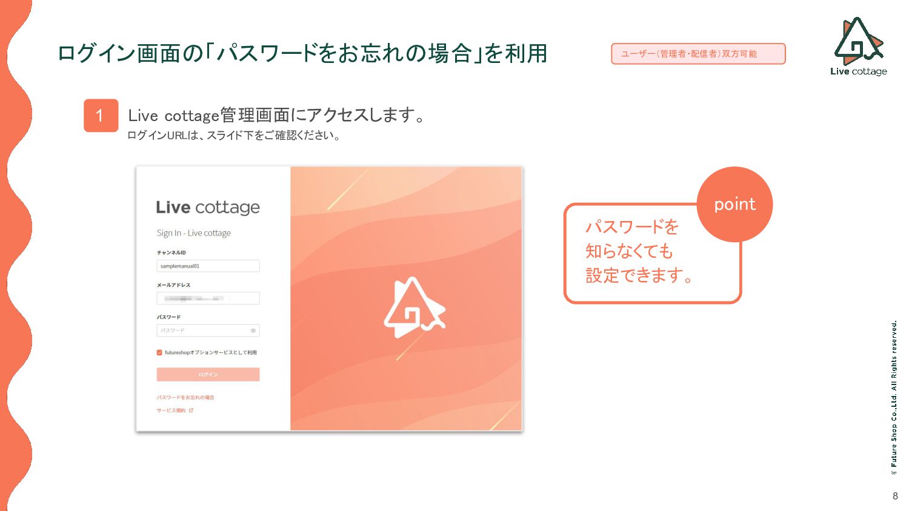This screenshot has height=511, width=909.
Task: Click into the パスワード input field
Action: [x=208, y=331]
